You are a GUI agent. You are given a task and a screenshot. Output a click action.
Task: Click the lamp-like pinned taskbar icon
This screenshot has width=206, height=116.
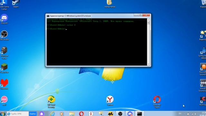point(101,114)
